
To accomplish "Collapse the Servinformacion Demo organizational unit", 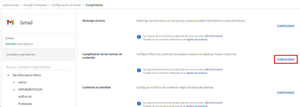I will (8, 75).
